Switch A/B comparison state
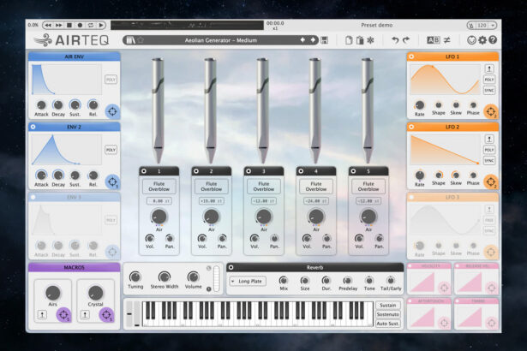The height and width of the screenshot is (351, 527). [433, 40]
